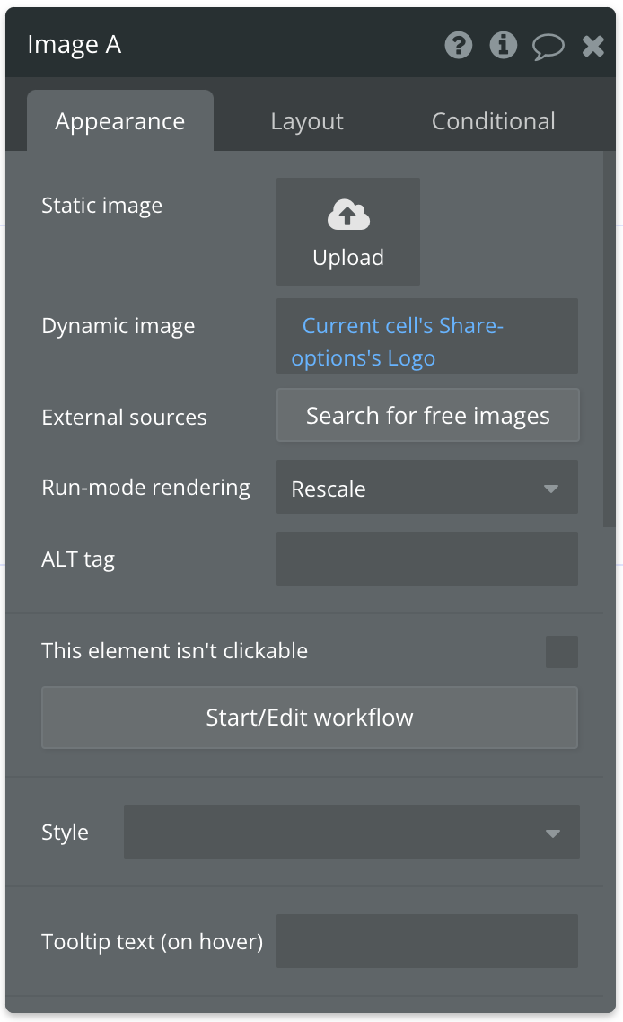623x1022 pixels.
Task: Edit the dynamic image expression
Action: (x=426, y=336)
